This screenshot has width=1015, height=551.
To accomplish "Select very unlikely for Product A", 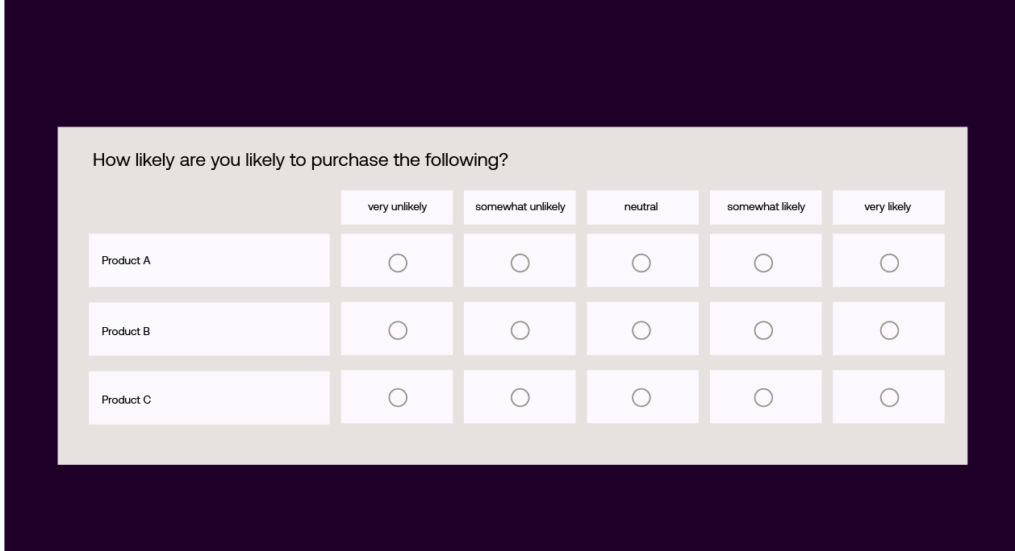I will 398,263.
